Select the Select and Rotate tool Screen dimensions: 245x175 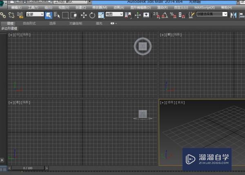point(92,15)
